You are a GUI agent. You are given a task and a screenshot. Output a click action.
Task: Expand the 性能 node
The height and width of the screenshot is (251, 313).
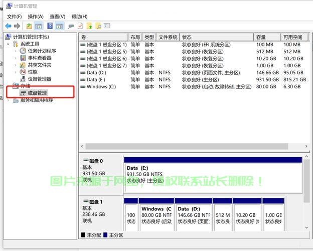click(16, 72)
